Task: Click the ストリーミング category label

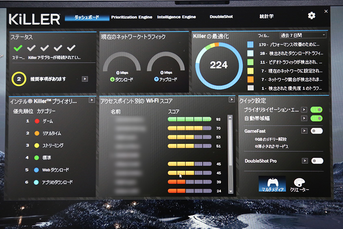Action: tap(53, 145)
